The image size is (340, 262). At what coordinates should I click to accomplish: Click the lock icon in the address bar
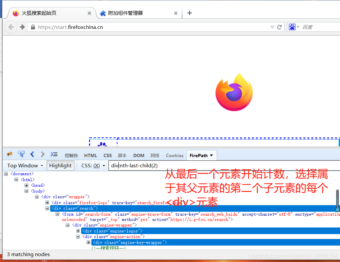pyautogui.click(x=33, y=27)
